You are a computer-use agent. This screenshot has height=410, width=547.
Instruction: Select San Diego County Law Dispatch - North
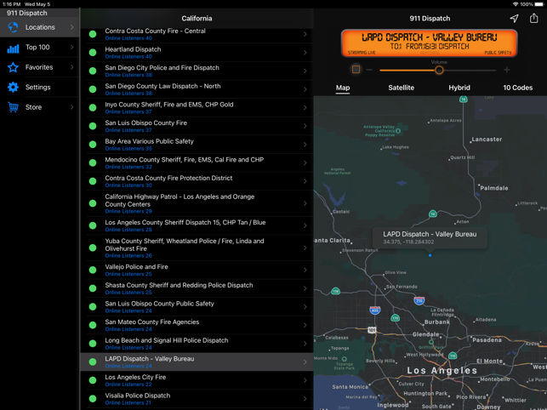pyautogui.click(x=197, y=89)
